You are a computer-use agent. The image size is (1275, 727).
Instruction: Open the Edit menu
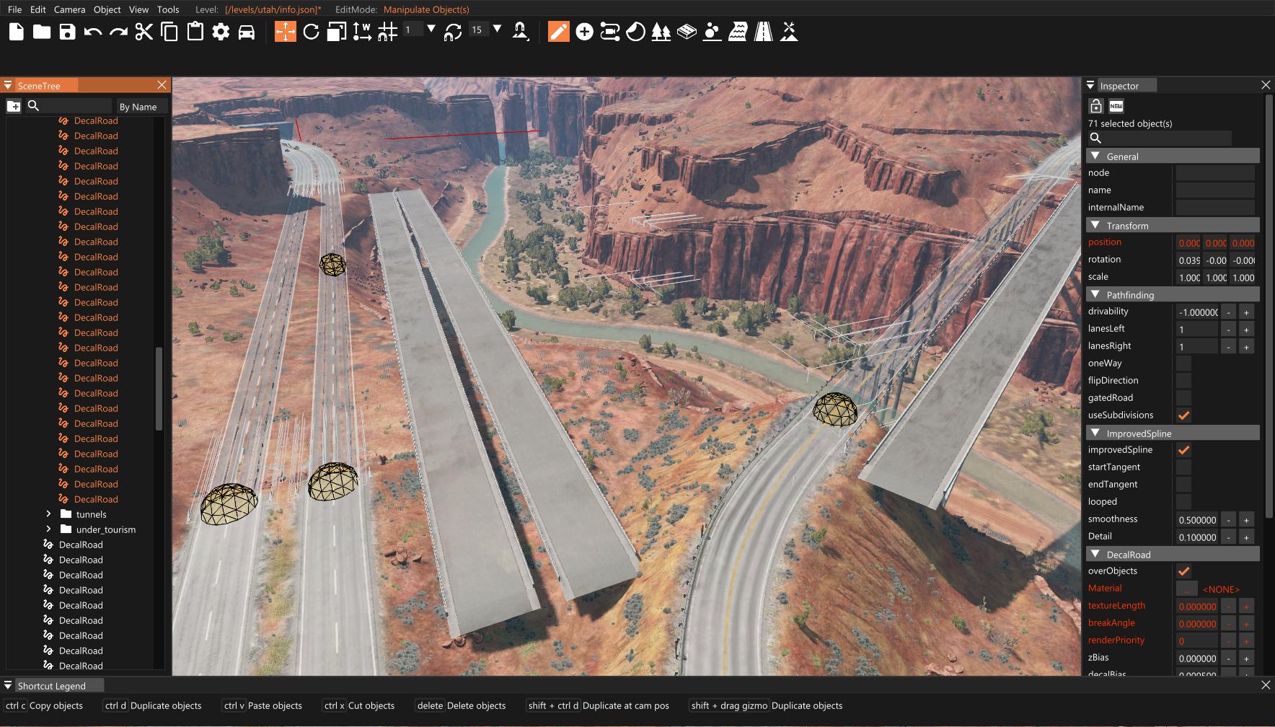tap(38, 9)
